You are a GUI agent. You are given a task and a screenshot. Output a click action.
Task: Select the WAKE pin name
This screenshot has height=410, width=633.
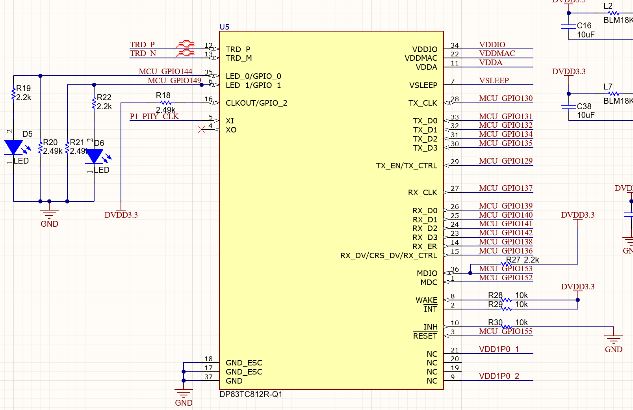pos(427,300)
